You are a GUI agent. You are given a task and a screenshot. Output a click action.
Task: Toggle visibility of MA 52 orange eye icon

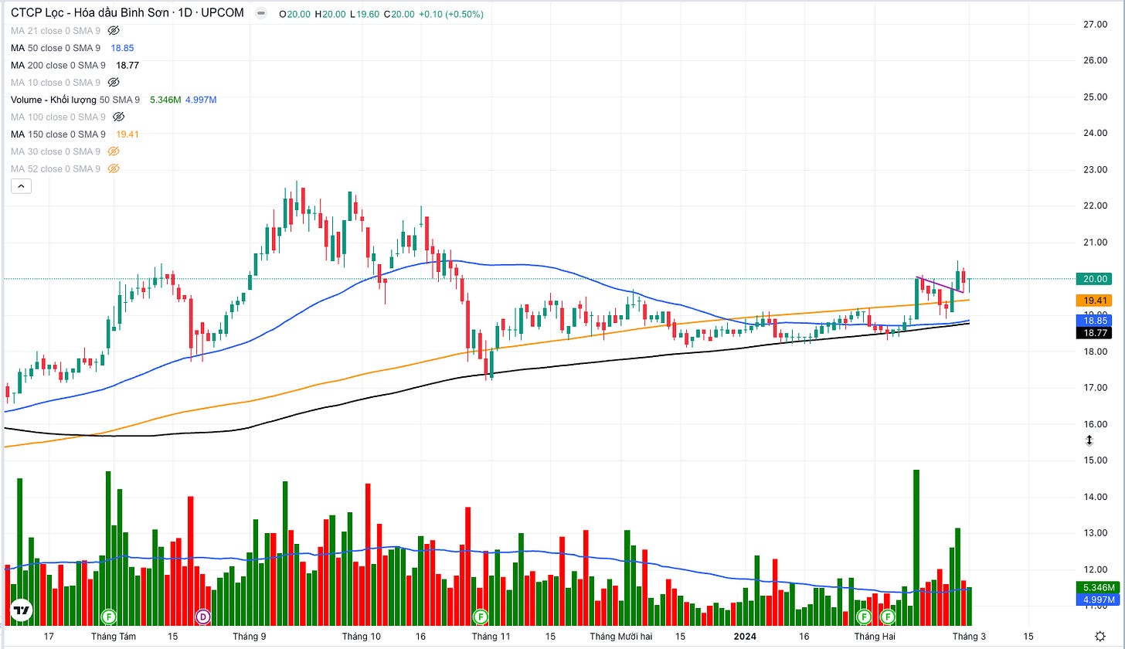click(x=114, y=169)
